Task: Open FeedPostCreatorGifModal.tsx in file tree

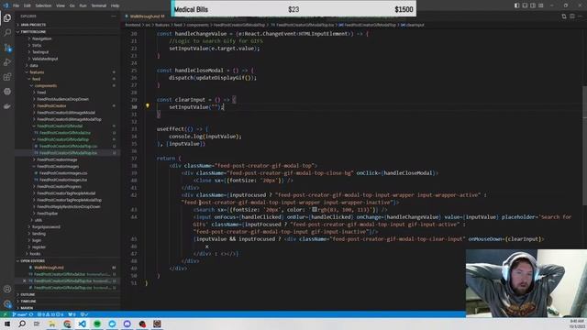Action: click(65, 133)
